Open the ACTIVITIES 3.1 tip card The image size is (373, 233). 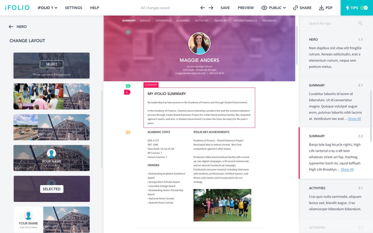click(336, 199)
